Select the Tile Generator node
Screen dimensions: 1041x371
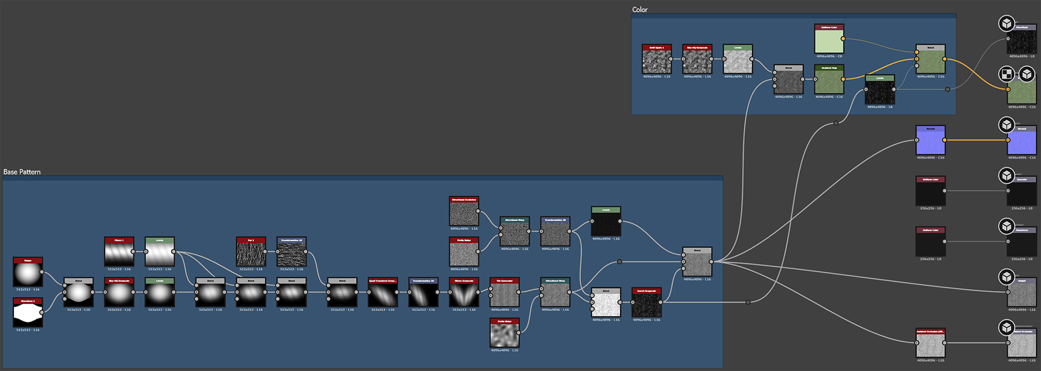(504, 295)
